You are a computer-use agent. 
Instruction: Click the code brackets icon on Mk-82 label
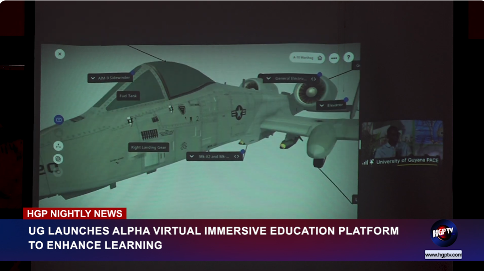click(236, 156)
